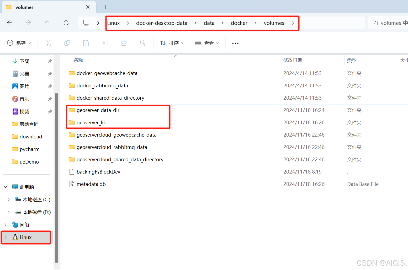Open the See more ellipsis menu
Screen dimensions: 408x270
(235, 43)
